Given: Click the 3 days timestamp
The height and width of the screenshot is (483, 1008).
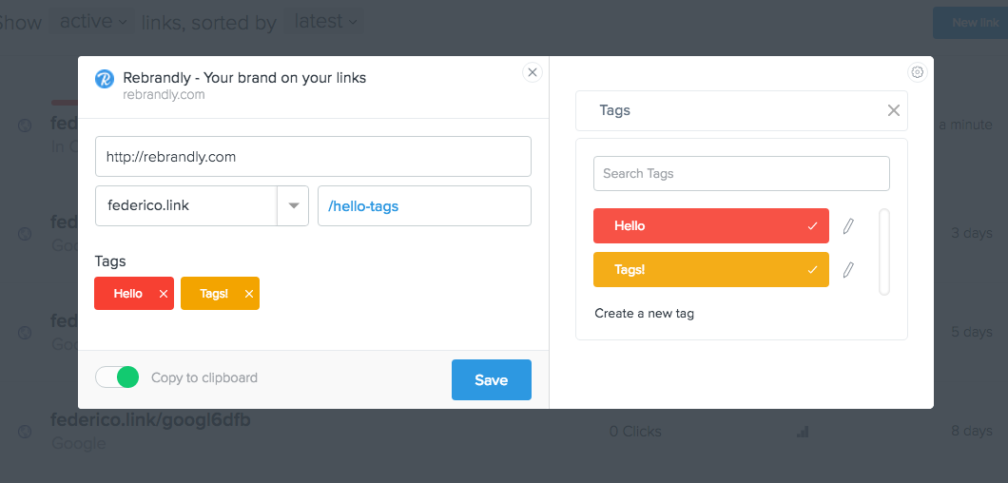Looking at the screenshot, I should point(971,233).
